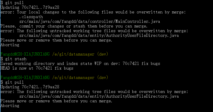
Task: Click the 'WIP' word in the stash output
Action: [98, 63]
